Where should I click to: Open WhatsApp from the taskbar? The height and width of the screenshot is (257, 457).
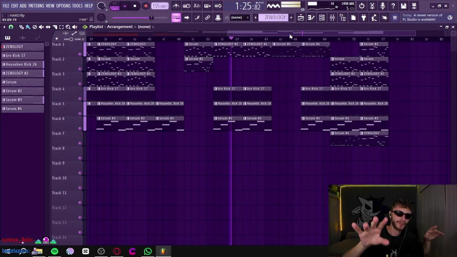pyautogui.click(x=148, y=251)
